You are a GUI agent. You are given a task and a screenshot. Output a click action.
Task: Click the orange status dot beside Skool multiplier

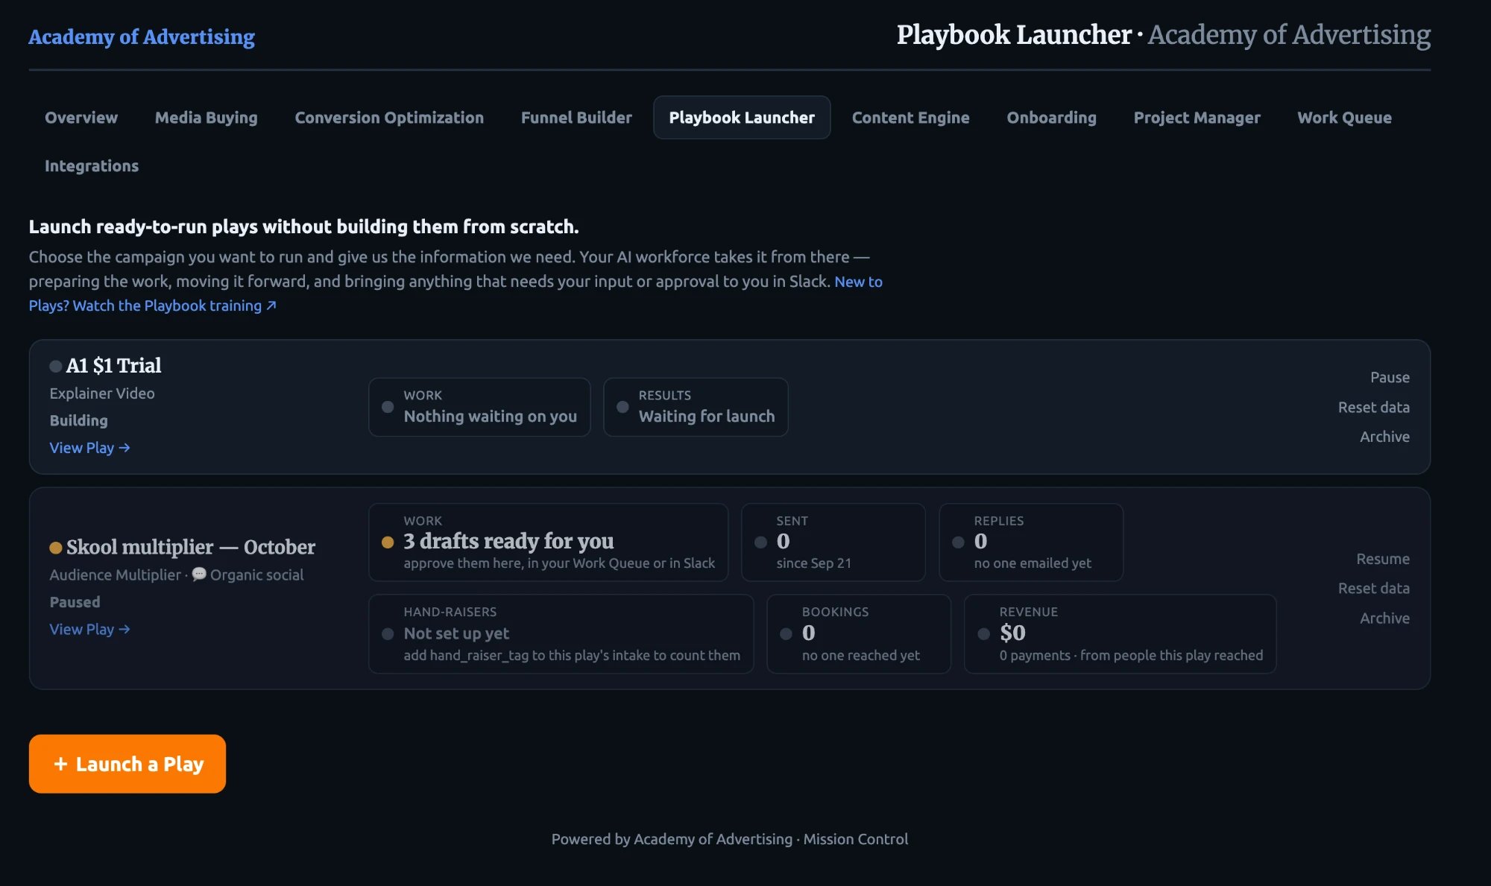[x=56, y=548]
